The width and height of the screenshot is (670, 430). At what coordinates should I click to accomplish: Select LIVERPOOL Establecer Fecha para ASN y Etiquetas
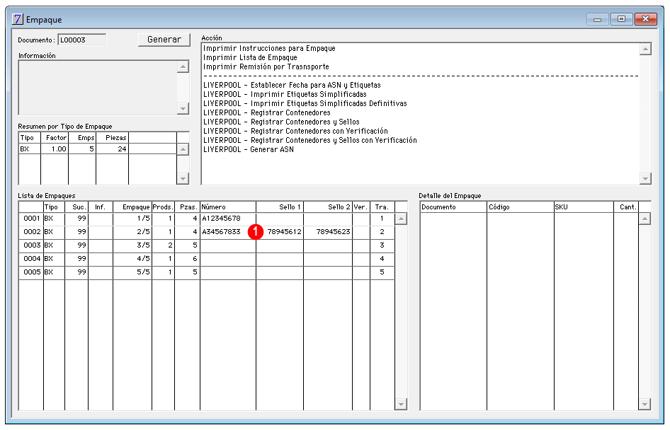click(292, 86)
